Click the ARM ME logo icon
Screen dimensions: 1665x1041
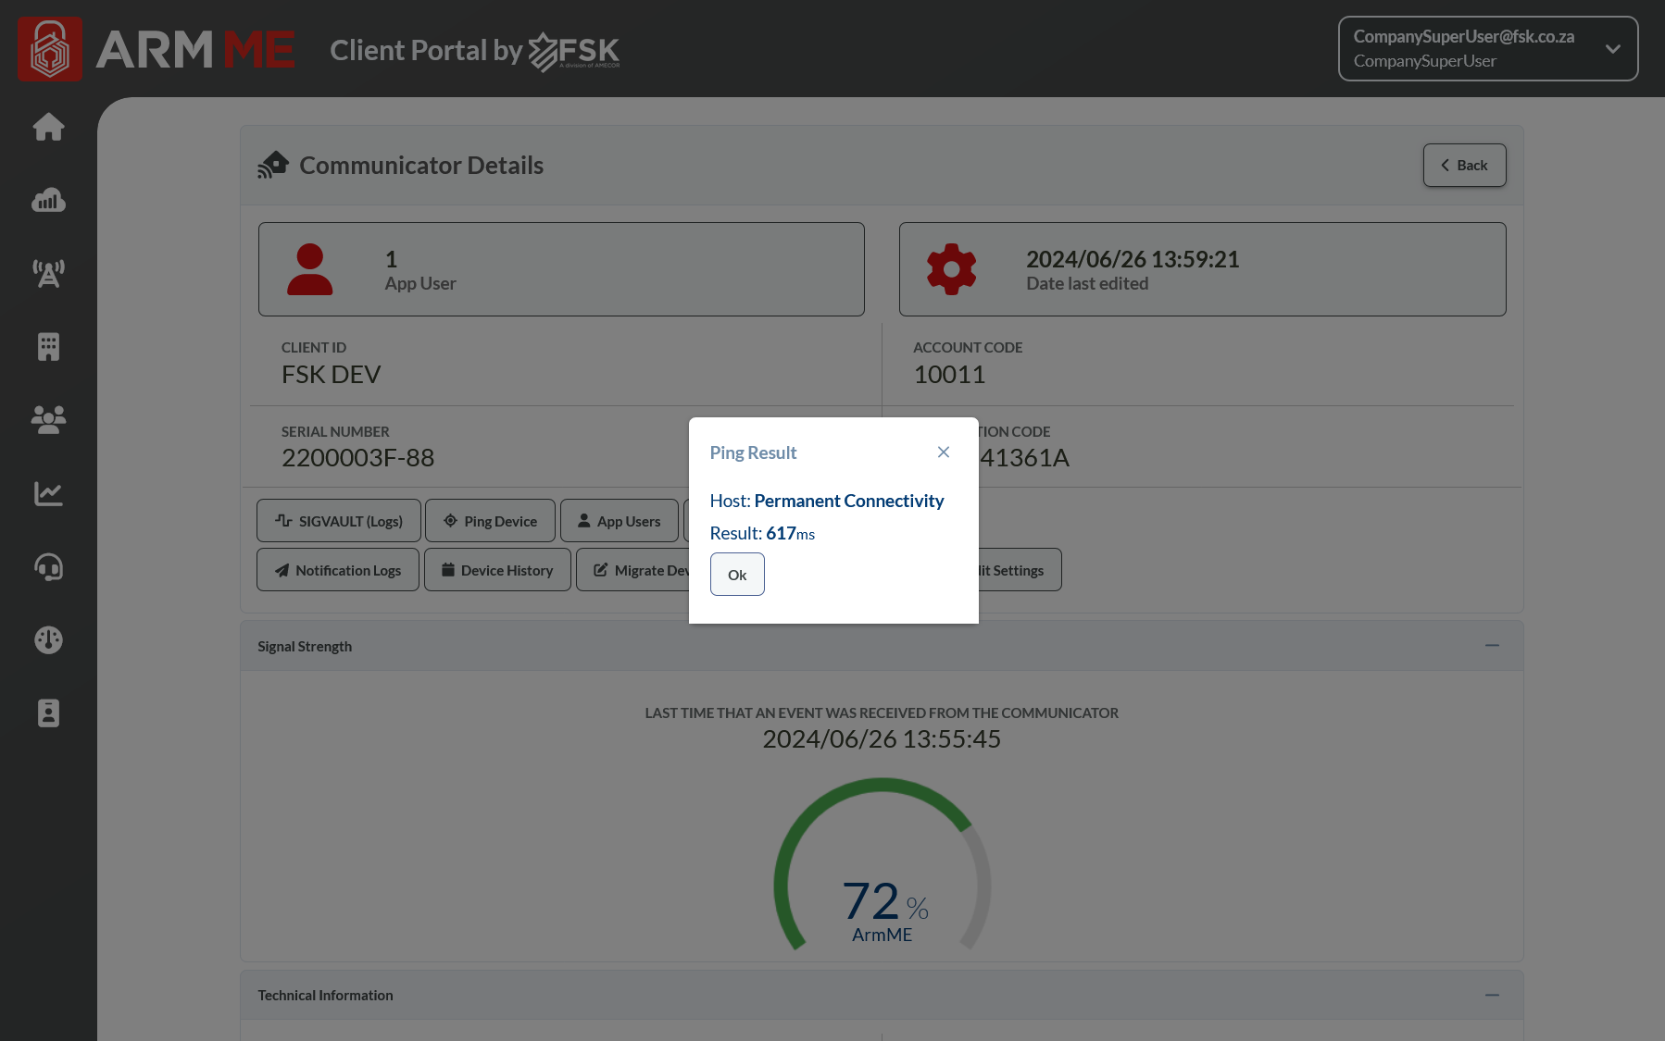[50, 49]
